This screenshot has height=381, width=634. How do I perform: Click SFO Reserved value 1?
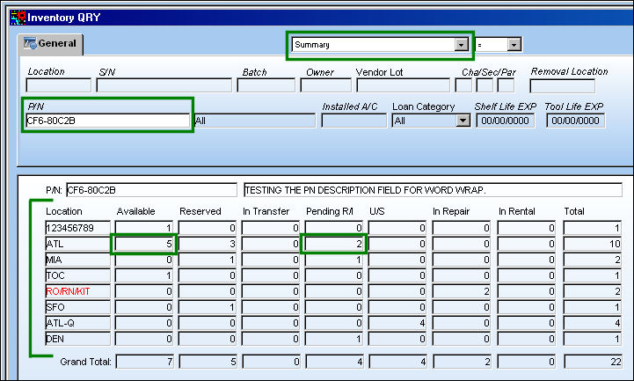(x=208, y=307)
